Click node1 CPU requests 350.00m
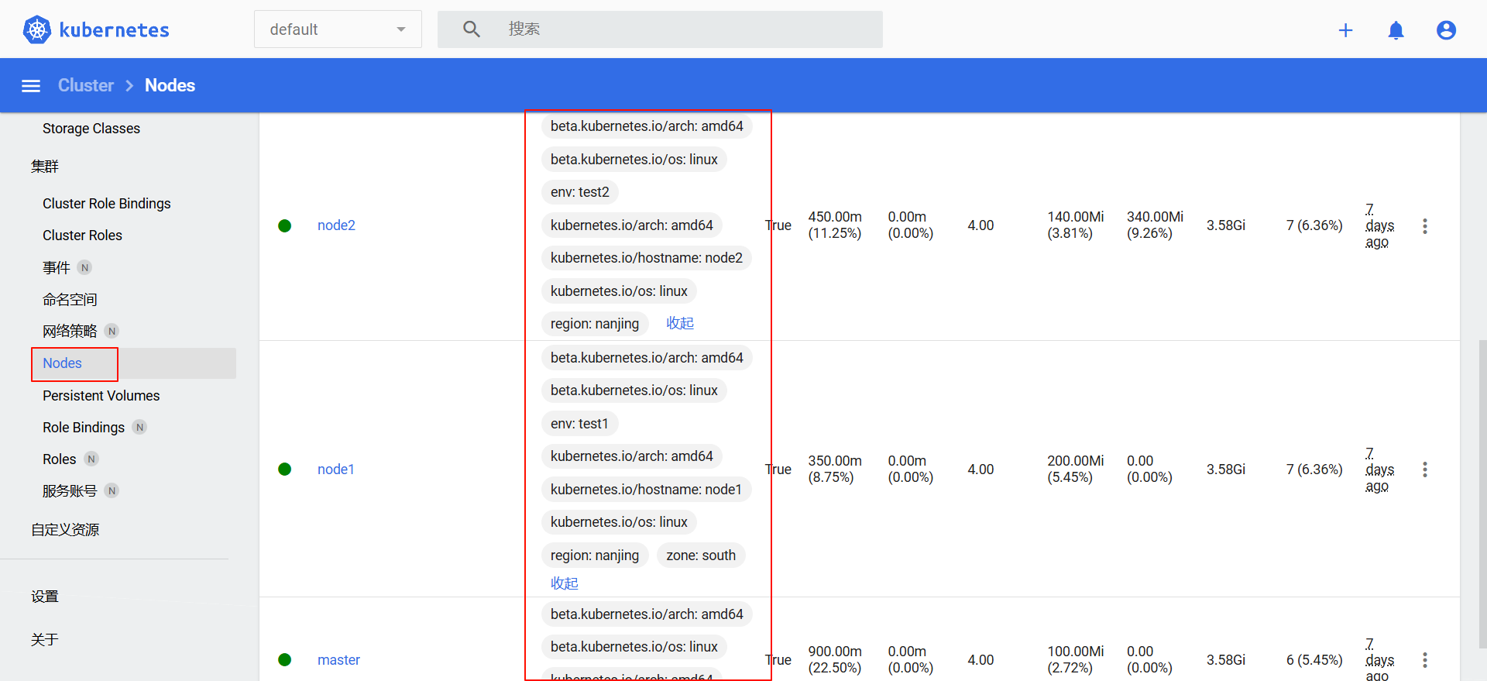1487x681 pixels. (x=835, y=469)
